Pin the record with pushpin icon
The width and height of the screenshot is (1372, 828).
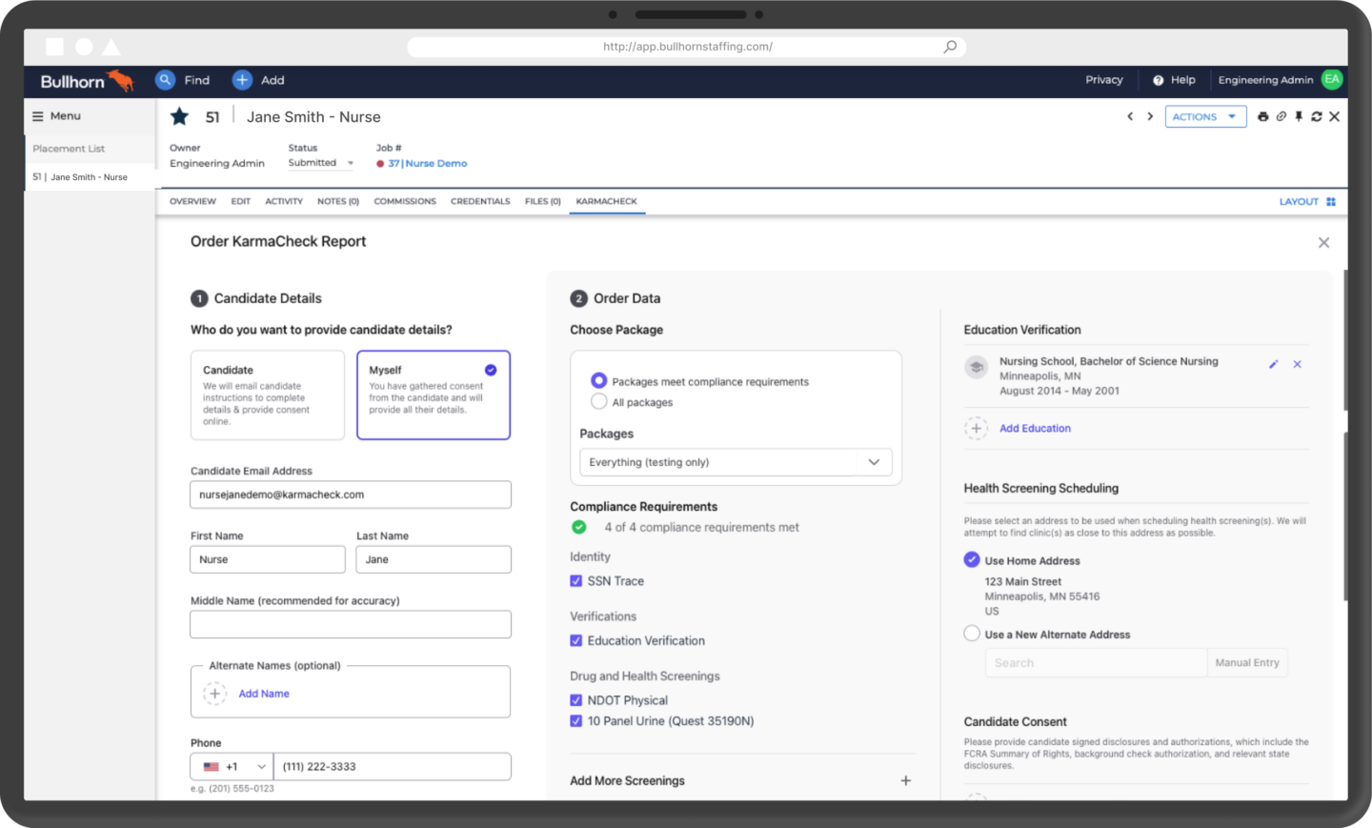(1299, 116)
